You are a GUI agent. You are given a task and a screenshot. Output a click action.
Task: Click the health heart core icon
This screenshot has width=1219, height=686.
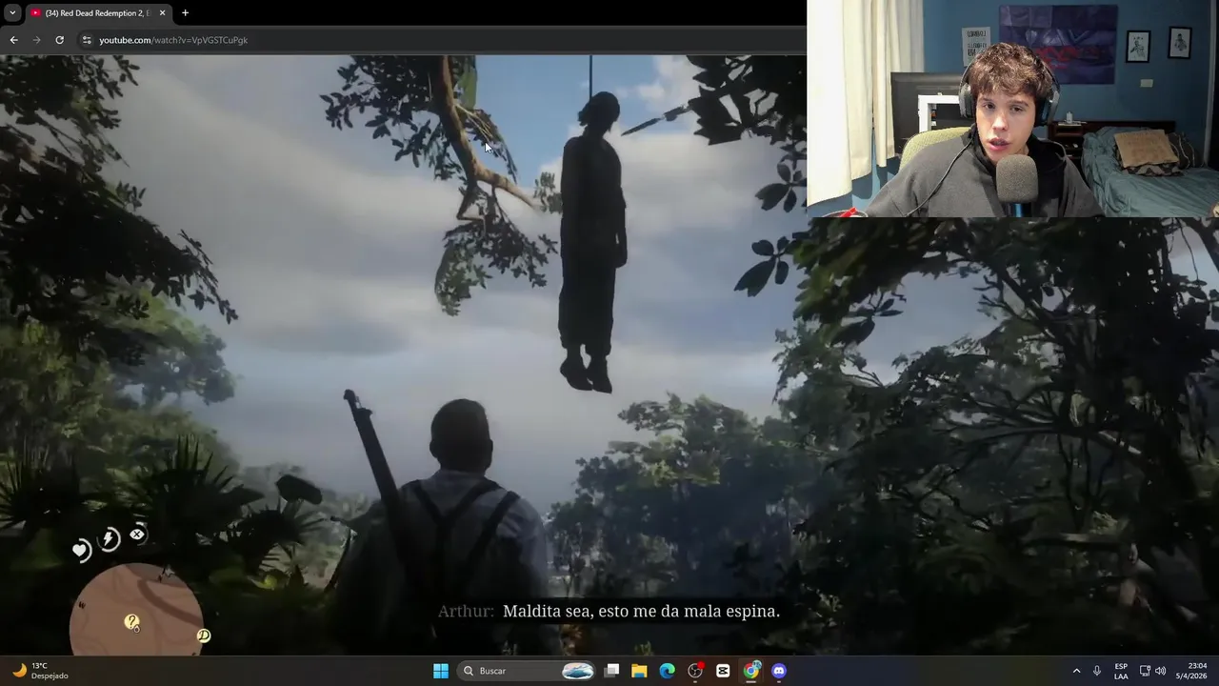pos(81,550)
